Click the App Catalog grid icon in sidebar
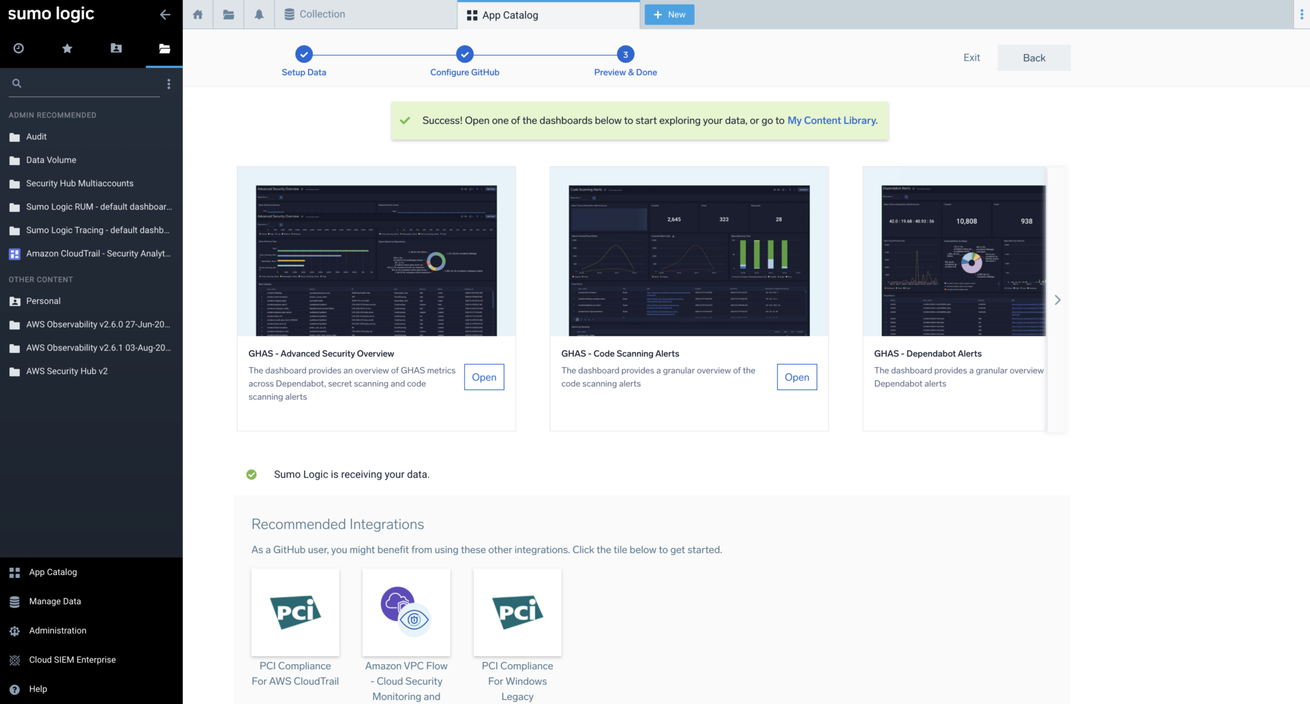The height and width of the screenshot is (704, 1310). point(14,572)
